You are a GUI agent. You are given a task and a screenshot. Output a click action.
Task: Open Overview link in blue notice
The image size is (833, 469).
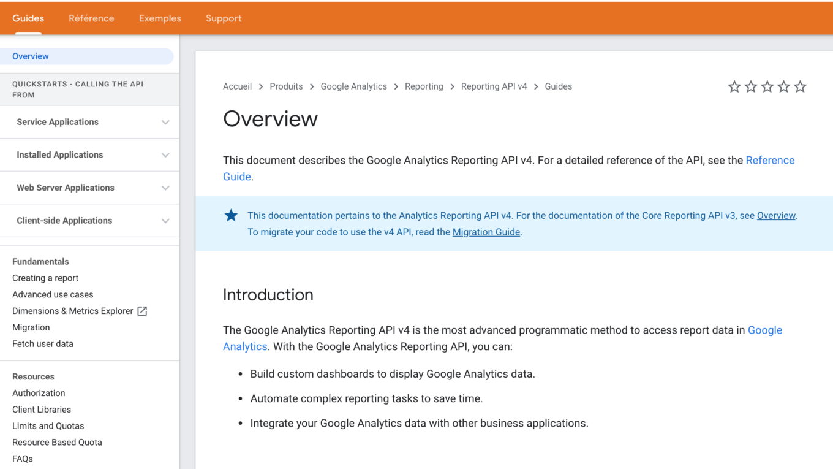pos(776,216)
